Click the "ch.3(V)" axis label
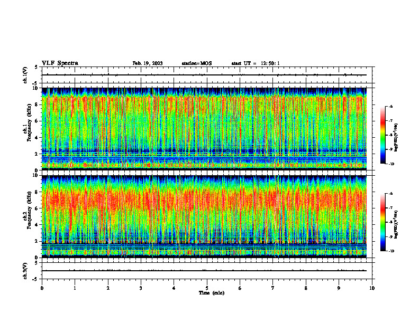 pyautogui.click(x=25, y=271)
